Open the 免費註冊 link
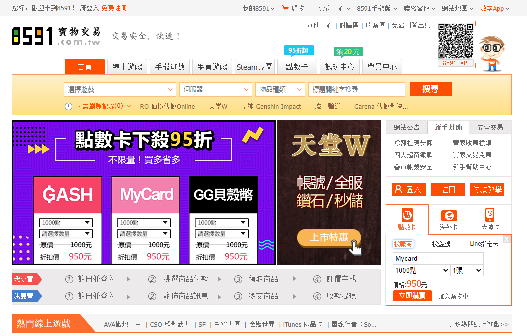The width and height of the screenshot is (527, 336). (x=114, y=8)
